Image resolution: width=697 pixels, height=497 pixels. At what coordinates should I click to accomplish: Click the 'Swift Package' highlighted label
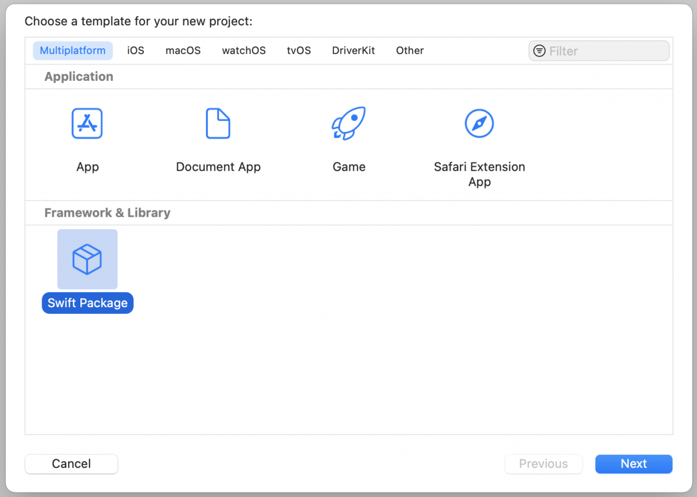88,303
